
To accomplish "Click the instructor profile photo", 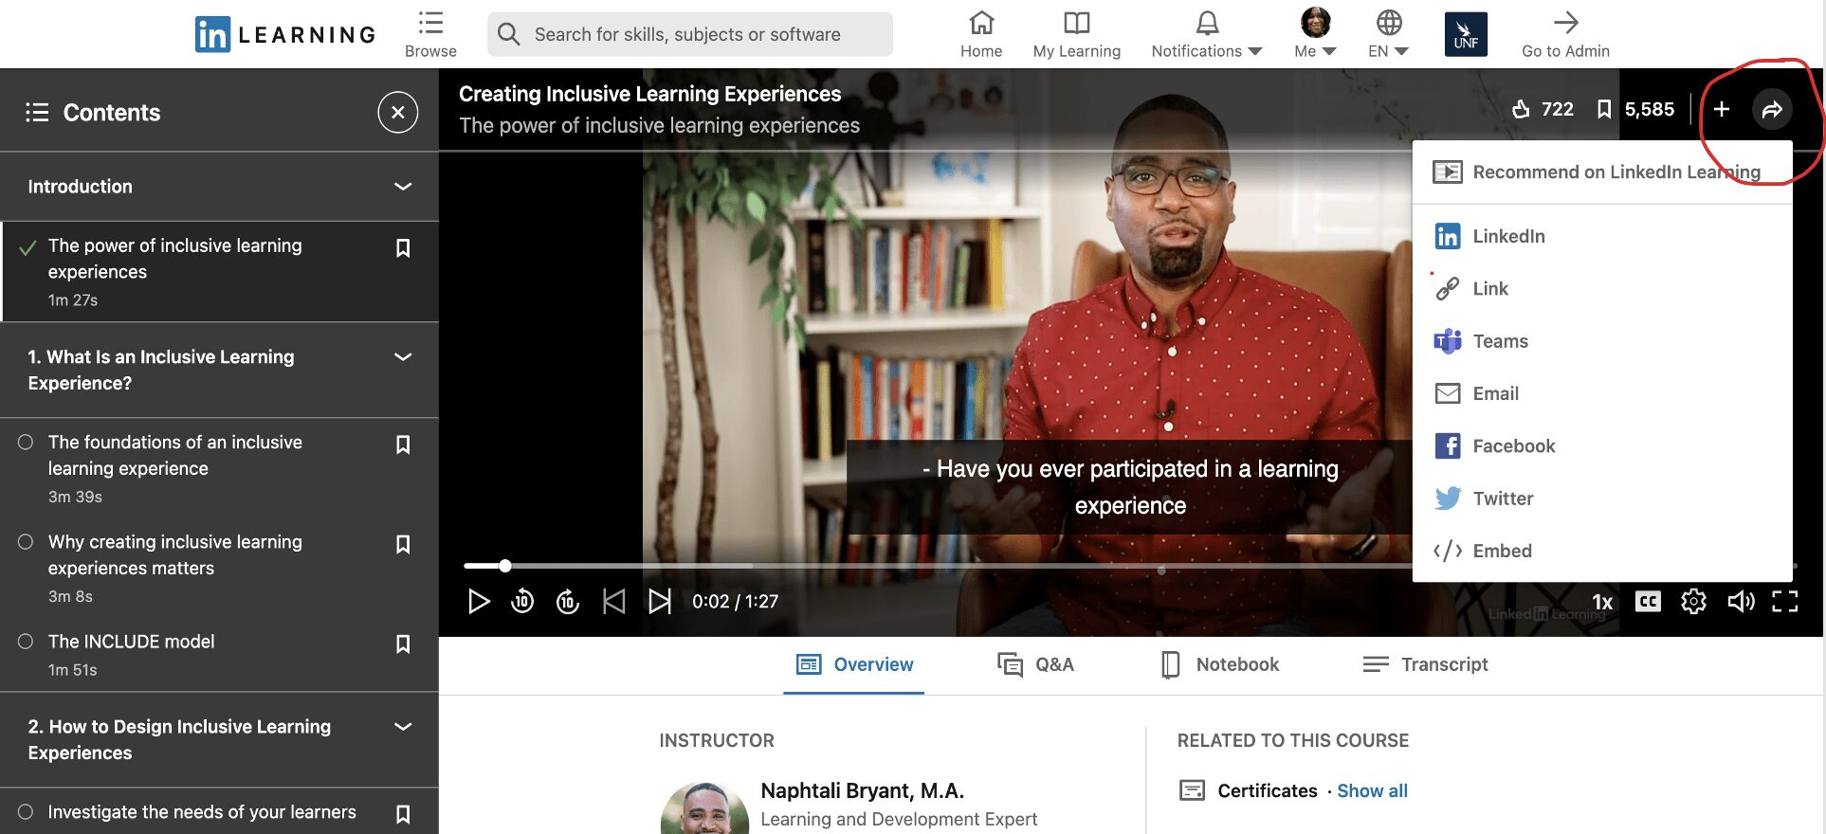I will 704,808.
